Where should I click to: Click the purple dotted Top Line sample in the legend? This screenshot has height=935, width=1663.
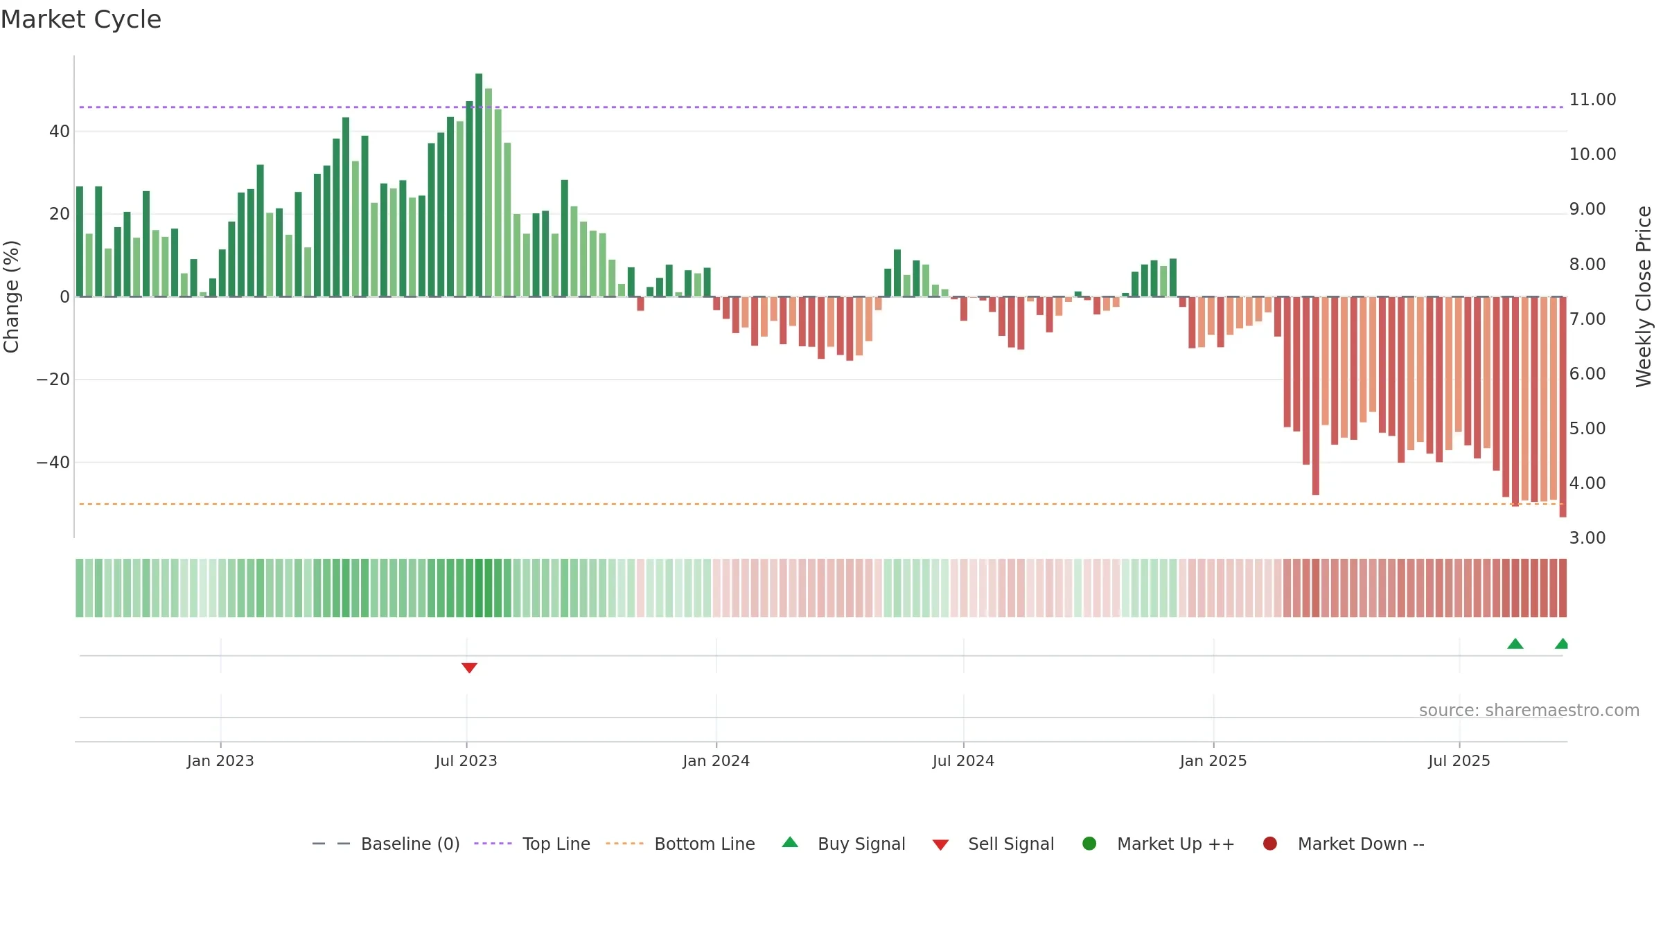[x=493, y=844]
